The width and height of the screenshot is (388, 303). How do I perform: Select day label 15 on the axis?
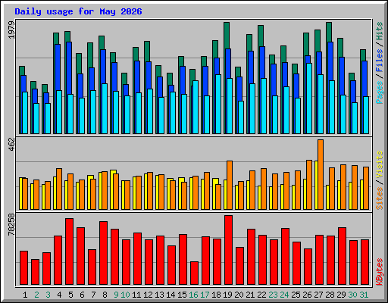[182, 295]
